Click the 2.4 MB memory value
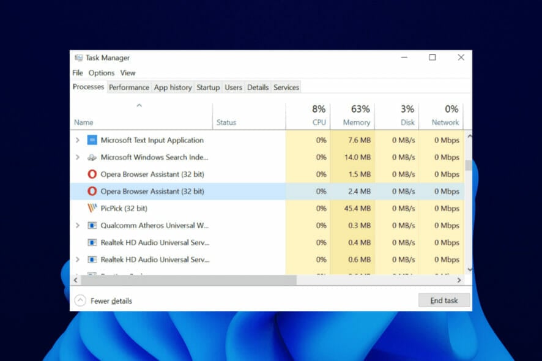Viewport: 542px width, 361px height. coord(360,192)
